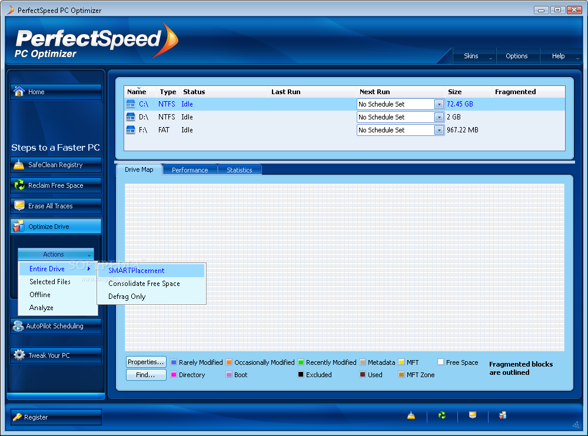Open AutoPilot Scheduling section

(56, 326)
